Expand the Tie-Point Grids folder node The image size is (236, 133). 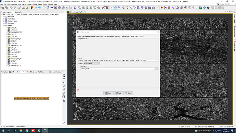point(4,21)
